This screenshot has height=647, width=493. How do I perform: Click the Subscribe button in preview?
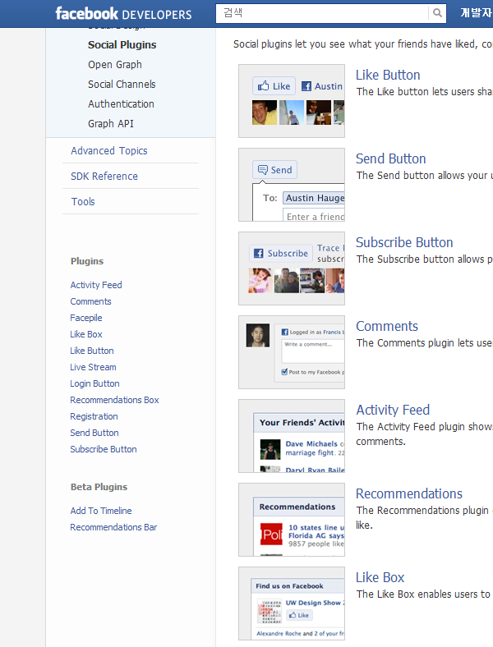tap(281, 253)
